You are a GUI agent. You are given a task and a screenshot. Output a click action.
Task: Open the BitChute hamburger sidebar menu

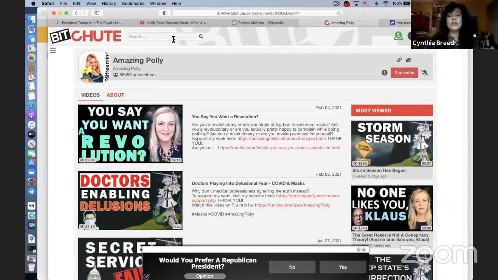53,51
